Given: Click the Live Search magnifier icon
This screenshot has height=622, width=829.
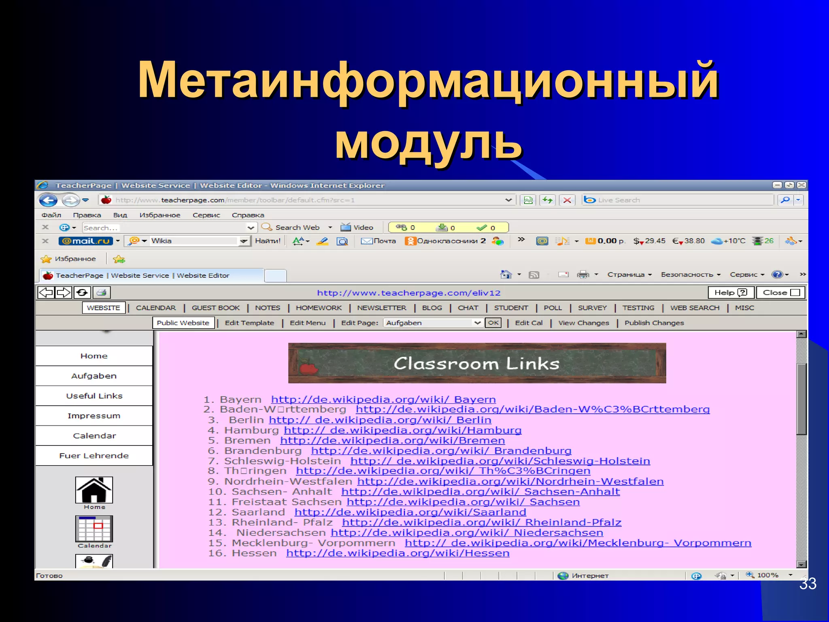Looking at the screenshot, I should [x=785, y=200].
